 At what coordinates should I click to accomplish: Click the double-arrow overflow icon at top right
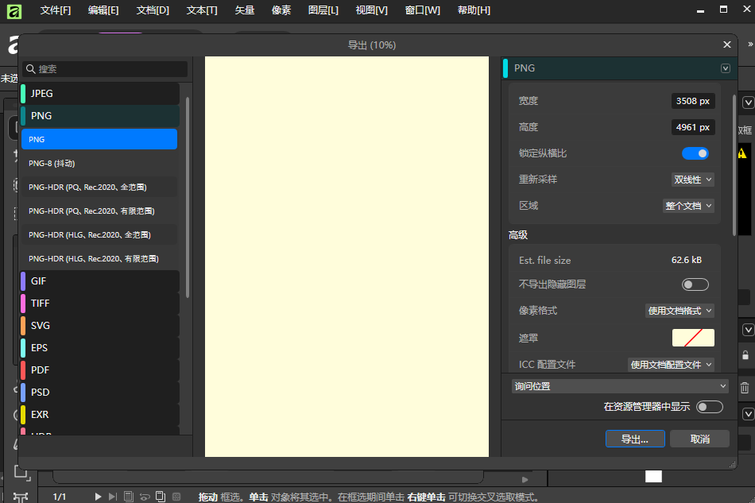click(x=750, y=44)
